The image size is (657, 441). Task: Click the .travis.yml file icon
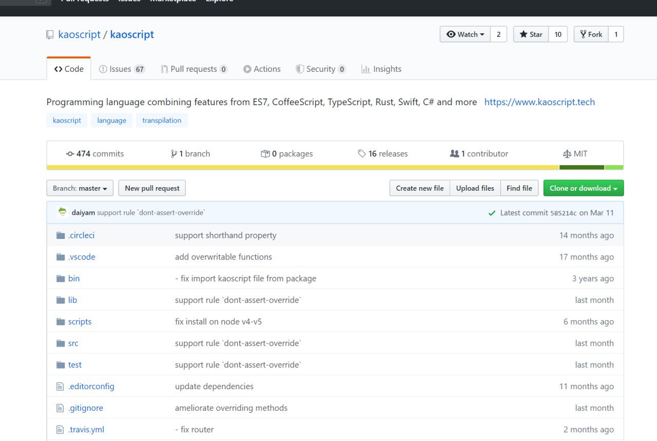60,429
